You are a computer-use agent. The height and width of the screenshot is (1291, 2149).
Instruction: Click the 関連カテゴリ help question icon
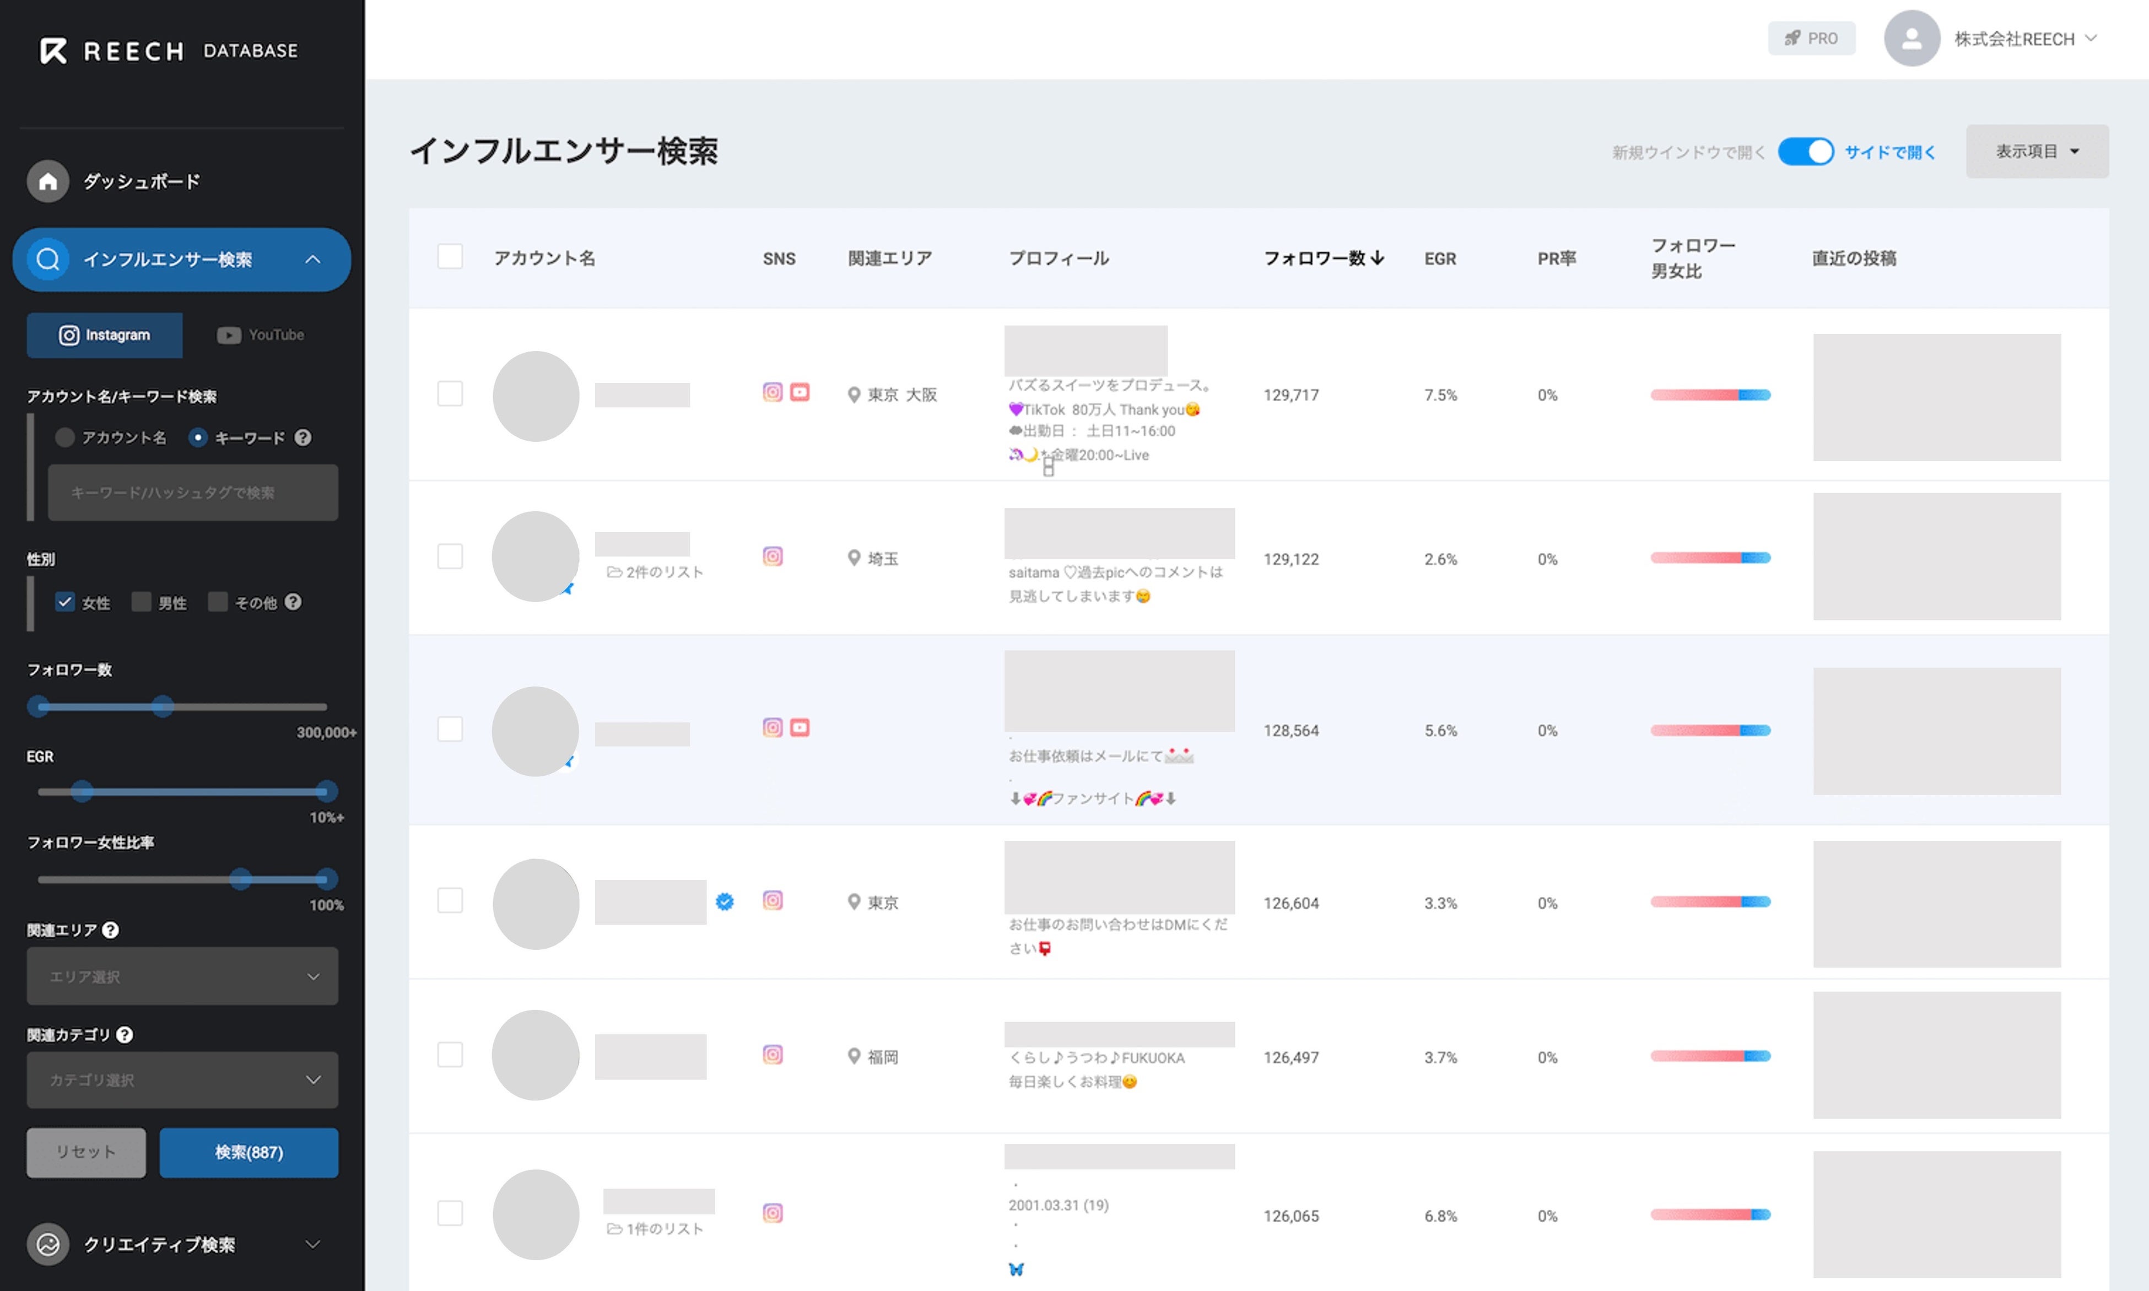click(x=125, y=1034)
